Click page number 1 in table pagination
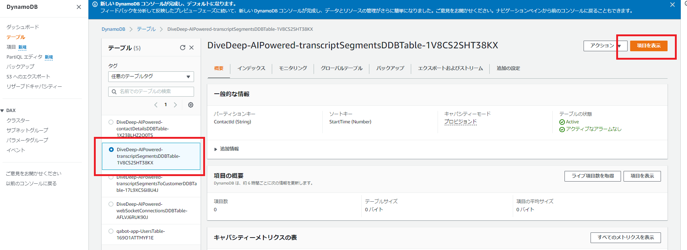This screenshot has width=687, height=250. (x=166, y=105)
